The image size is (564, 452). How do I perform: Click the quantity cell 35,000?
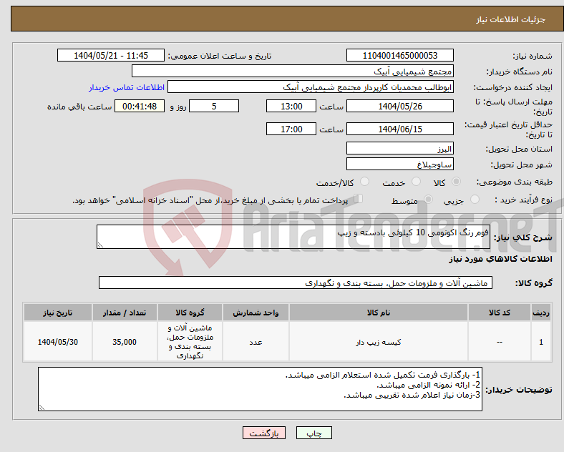(125, 342)
